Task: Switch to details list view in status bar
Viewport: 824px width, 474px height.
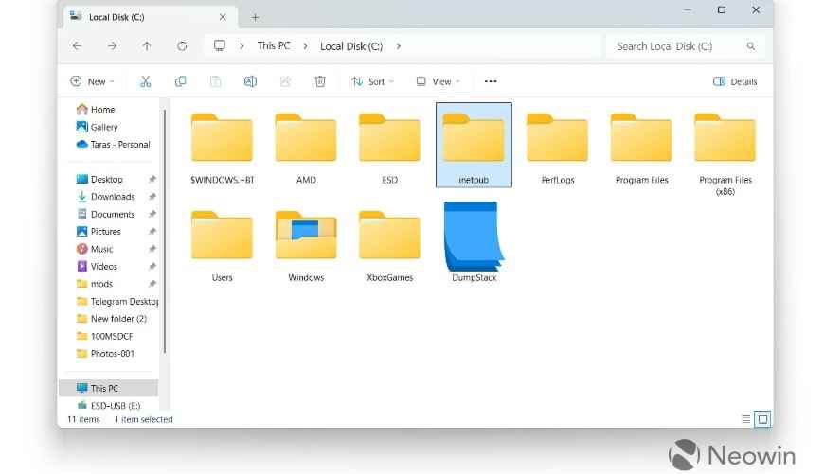Action: tap(745, 418)
